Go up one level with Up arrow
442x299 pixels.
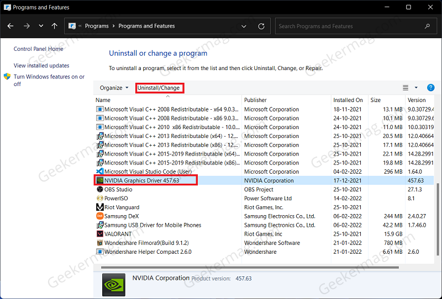coord(54,26)
